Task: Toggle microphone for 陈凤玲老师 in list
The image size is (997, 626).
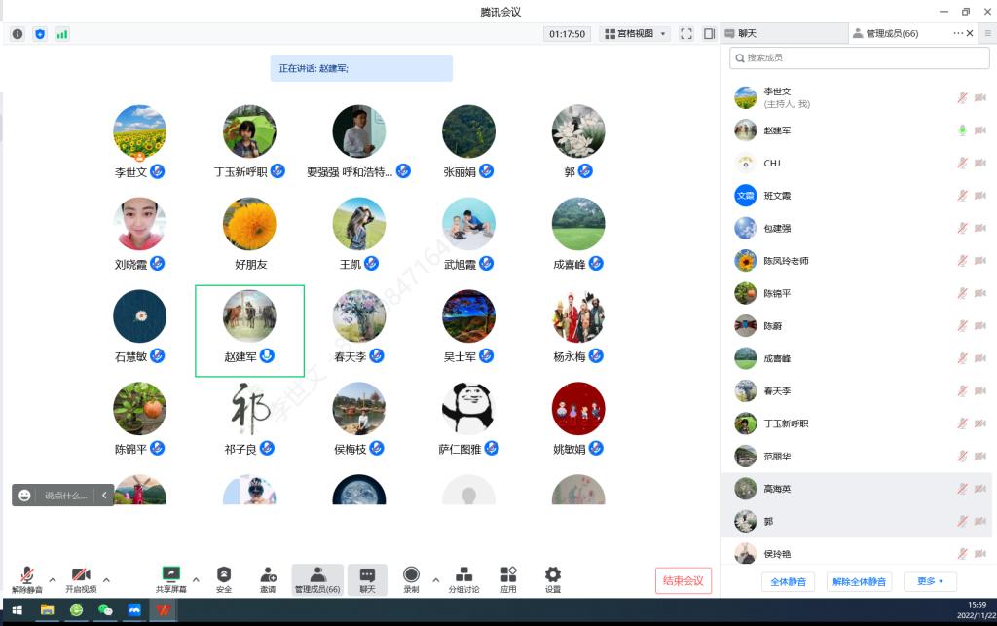Action: tap(963, 261)
